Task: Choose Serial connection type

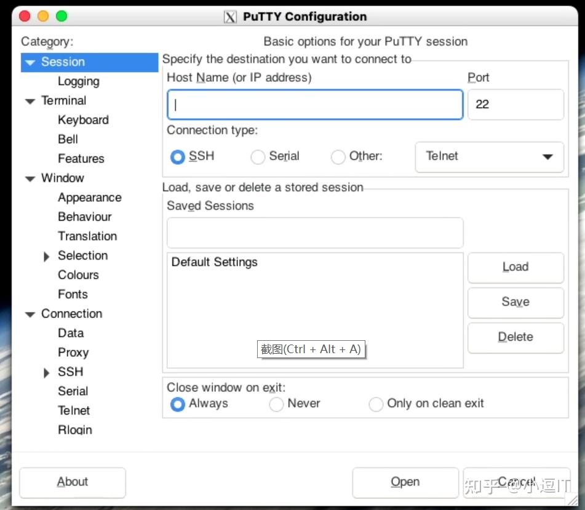Action: click(258, 157)
